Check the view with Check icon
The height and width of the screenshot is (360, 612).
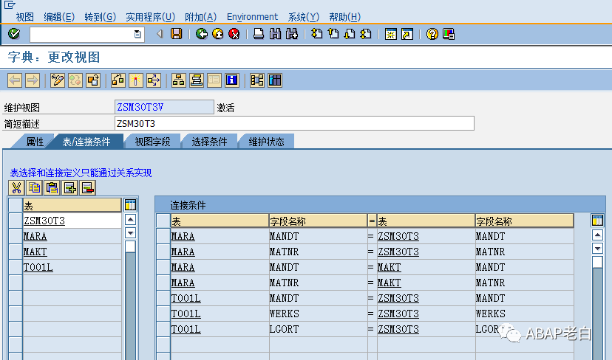click(118, 80)
